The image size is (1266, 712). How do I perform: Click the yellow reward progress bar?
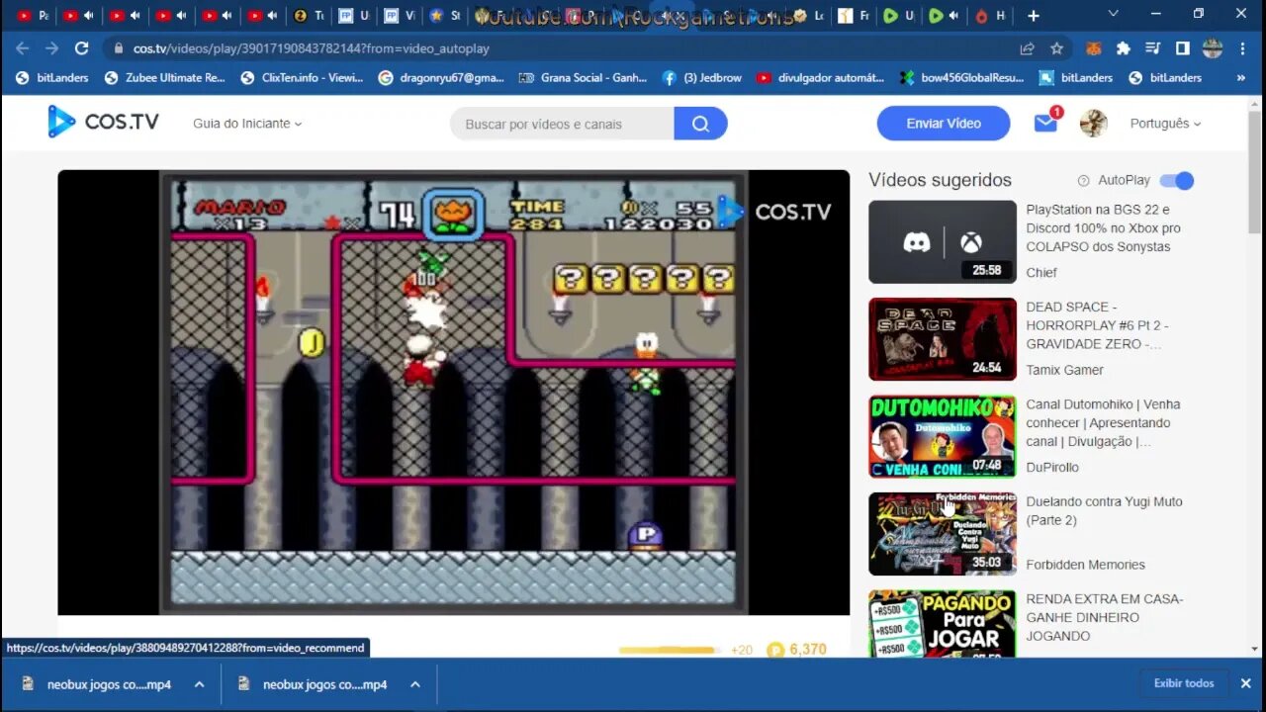click(670, 650)
